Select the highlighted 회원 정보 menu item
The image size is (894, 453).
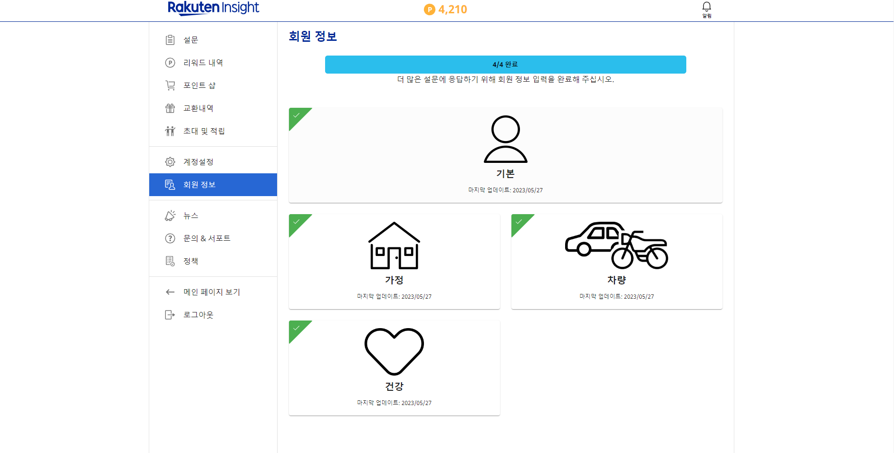(x=213, y=185)
